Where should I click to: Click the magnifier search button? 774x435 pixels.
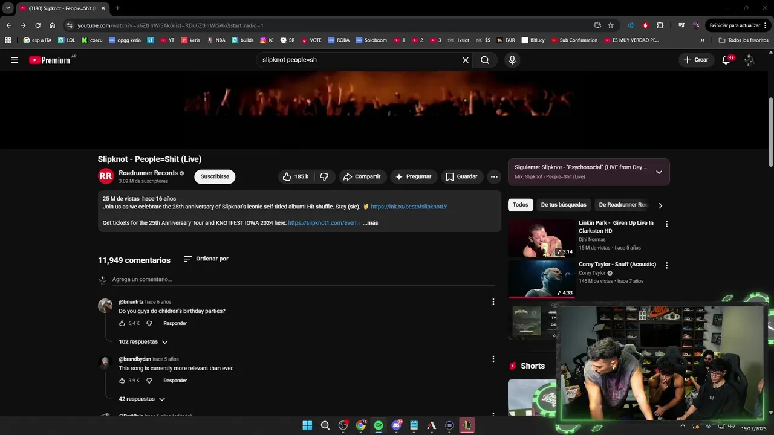tap(485, 60)
